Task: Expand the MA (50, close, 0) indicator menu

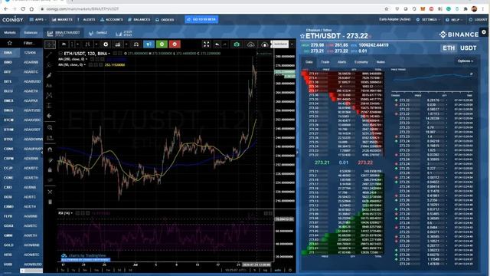Action: pyautogui.click(x=85, y=64)
